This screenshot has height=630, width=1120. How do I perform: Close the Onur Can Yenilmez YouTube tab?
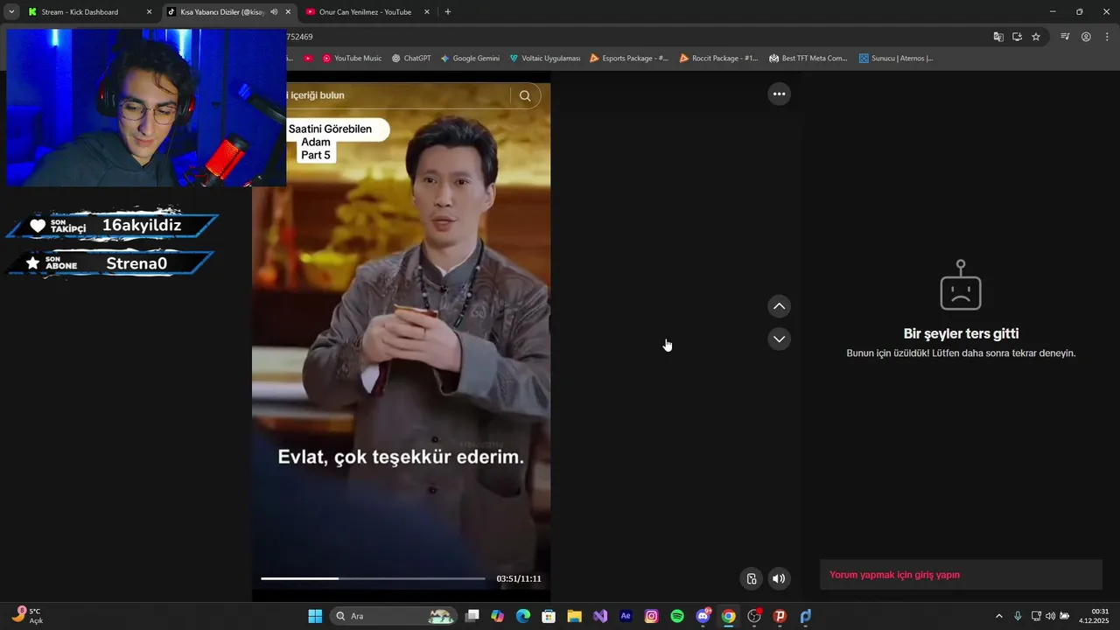tap(427, 12)
